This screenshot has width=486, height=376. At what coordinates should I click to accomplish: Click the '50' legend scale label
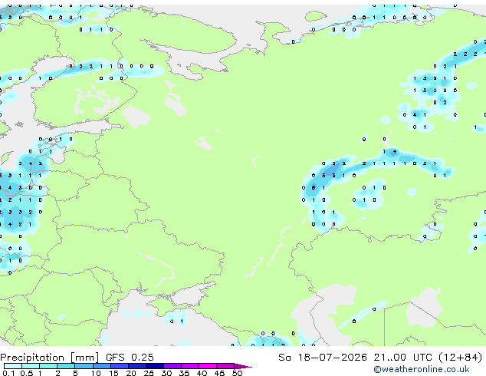pos(237,373)
